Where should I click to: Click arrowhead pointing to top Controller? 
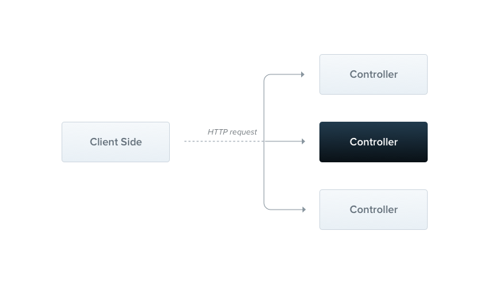302,74
